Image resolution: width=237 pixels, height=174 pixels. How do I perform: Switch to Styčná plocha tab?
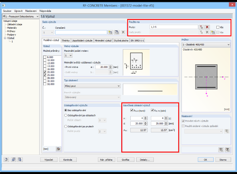coord(121,40)
